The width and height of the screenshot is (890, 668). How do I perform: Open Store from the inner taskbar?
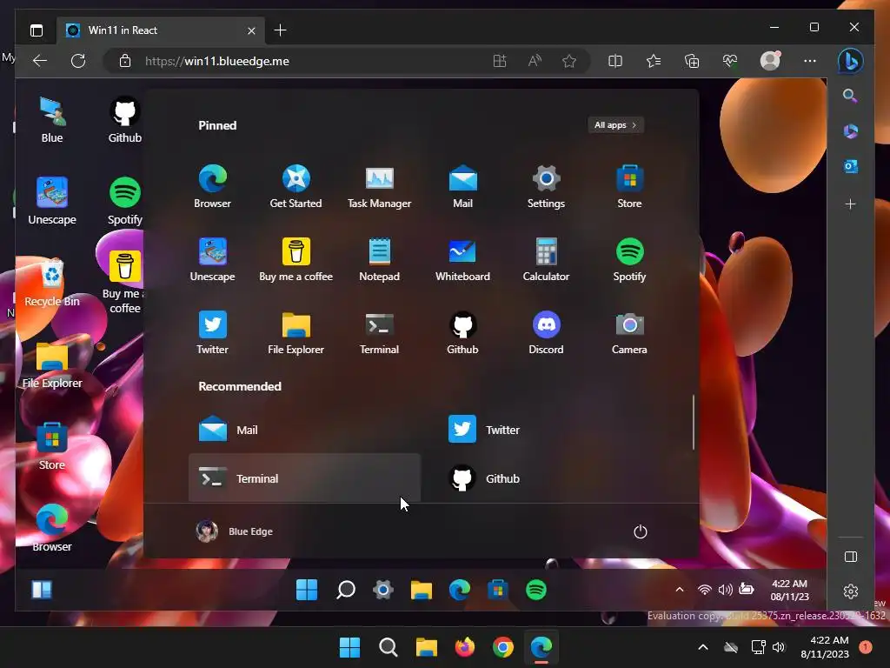[x=498, y=590]
